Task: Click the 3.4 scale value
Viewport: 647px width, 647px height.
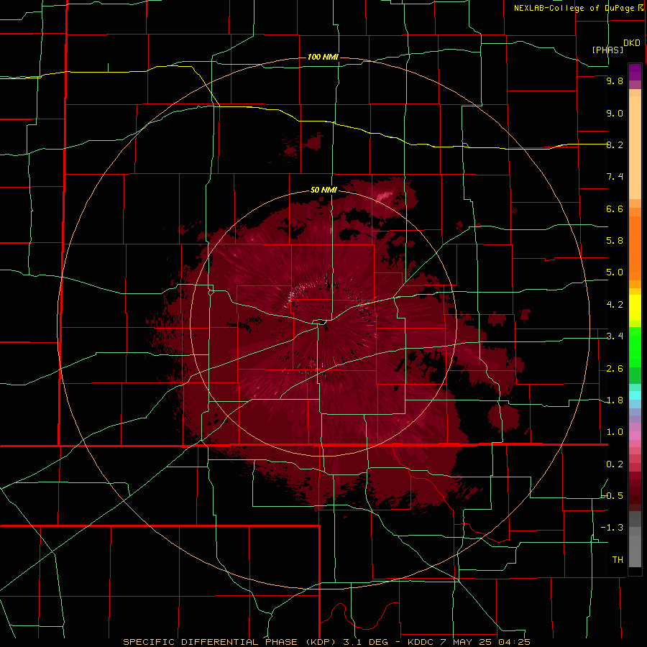Action: (615, 336)
